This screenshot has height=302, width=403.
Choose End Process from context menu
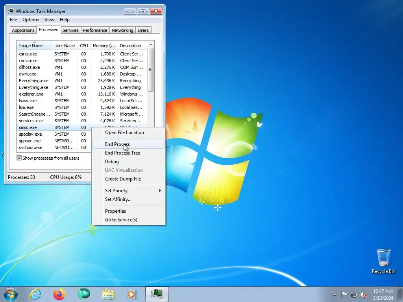[129, 144]
